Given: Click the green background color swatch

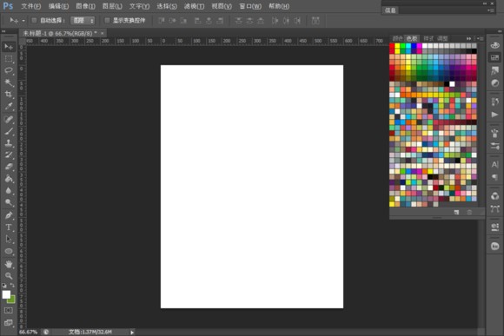Looking at the screenshot, I should point(12,300).
